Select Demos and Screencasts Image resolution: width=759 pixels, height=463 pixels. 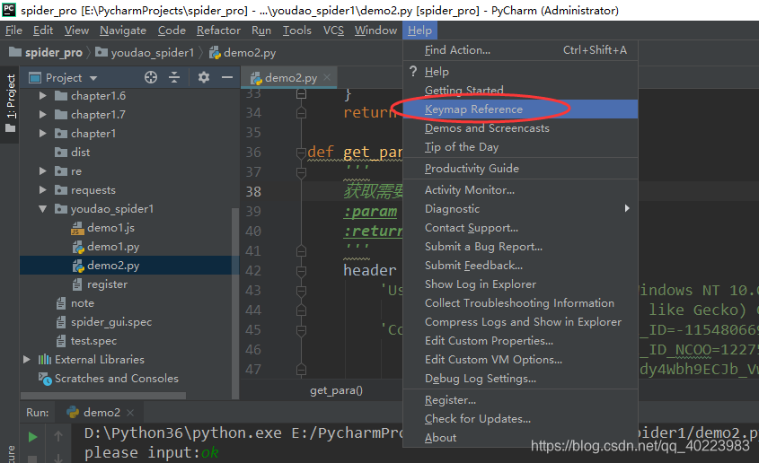(520, 128)
